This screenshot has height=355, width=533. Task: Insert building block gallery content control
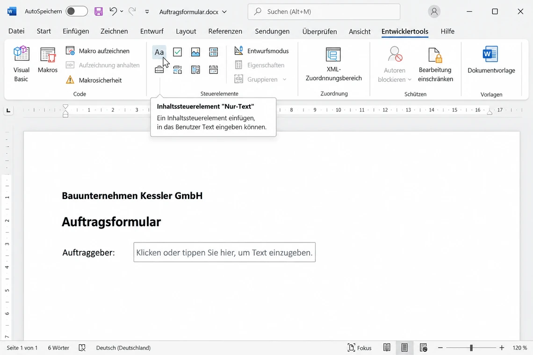pyautogui.click(x=214, y=52)
